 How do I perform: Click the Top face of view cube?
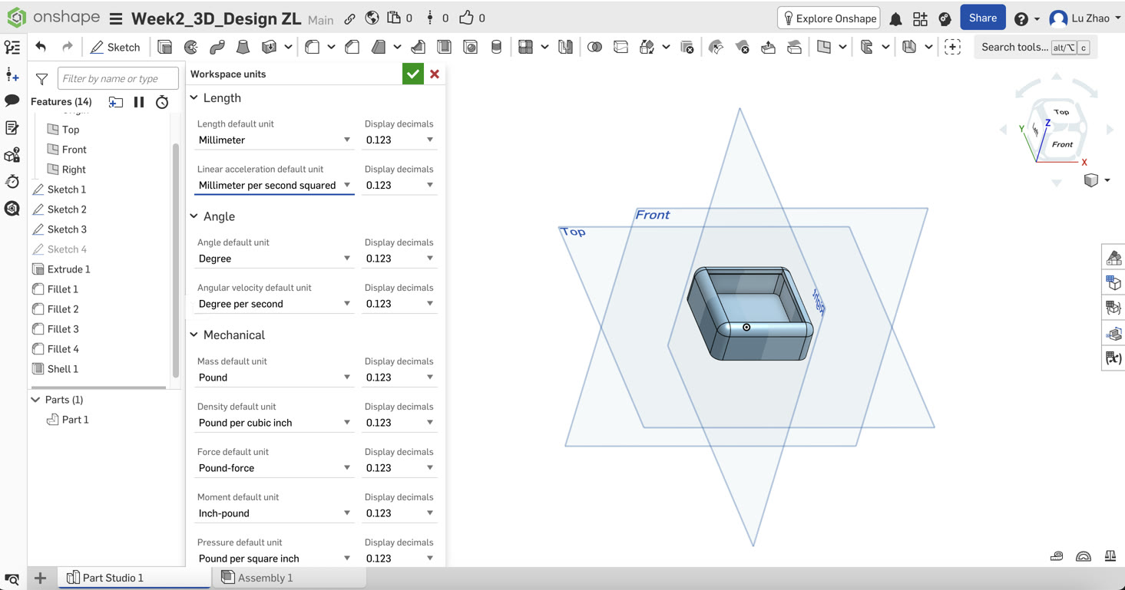point(1061,112)
